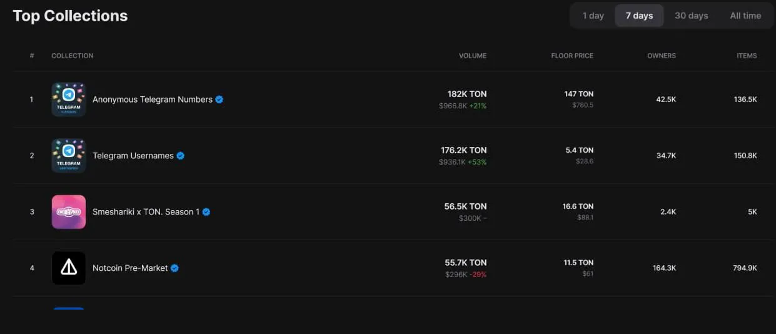The height and width of the screenshot is (334, 776).
Task: Open the Anonymous Telegram Numbers link
Action: click(x=152, y=99)
